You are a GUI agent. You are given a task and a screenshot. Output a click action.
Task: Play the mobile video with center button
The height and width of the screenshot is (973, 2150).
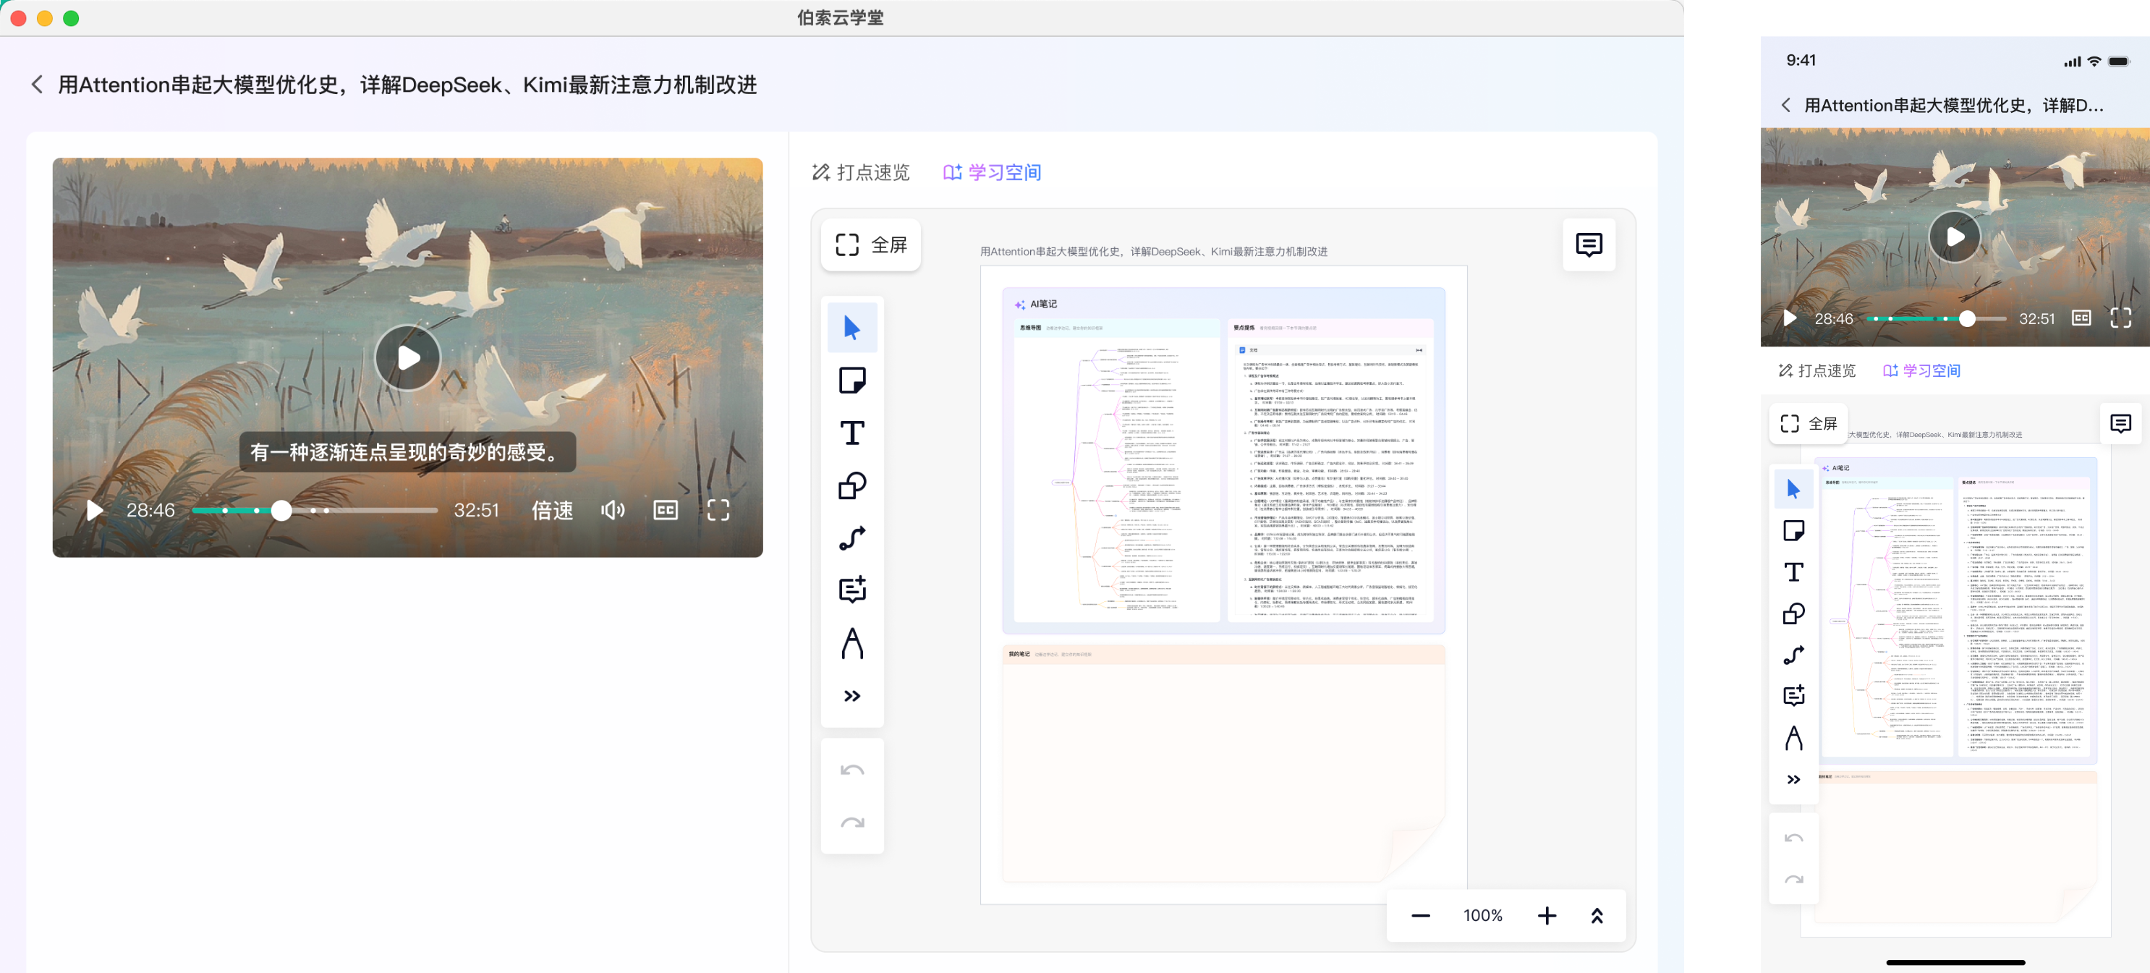[x=1955, y=237]
